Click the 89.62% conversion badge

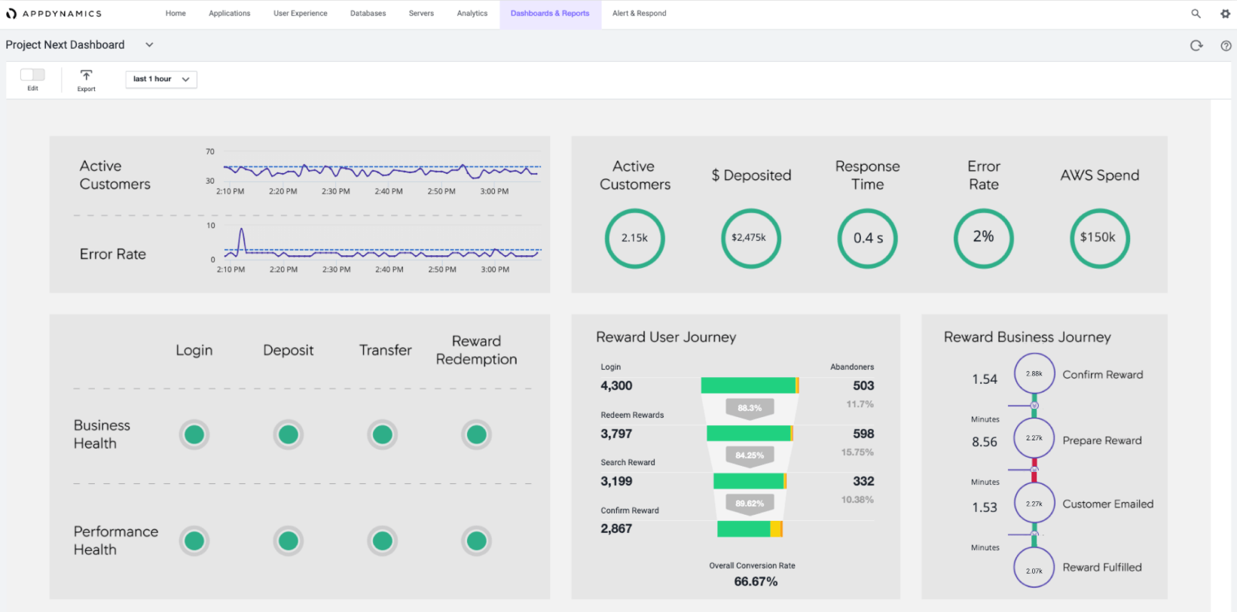[x=750, y=504]
